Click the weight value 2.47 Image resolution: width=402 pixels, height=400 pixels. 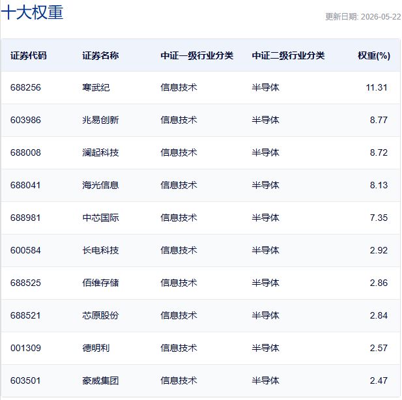379,380
